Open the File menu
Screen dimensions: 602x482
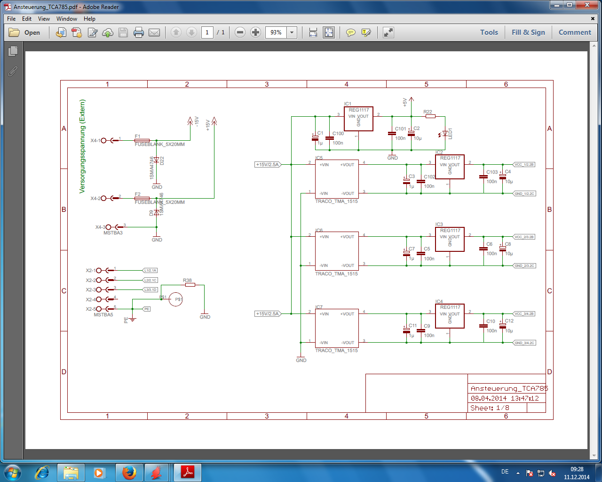pos(11,19)
